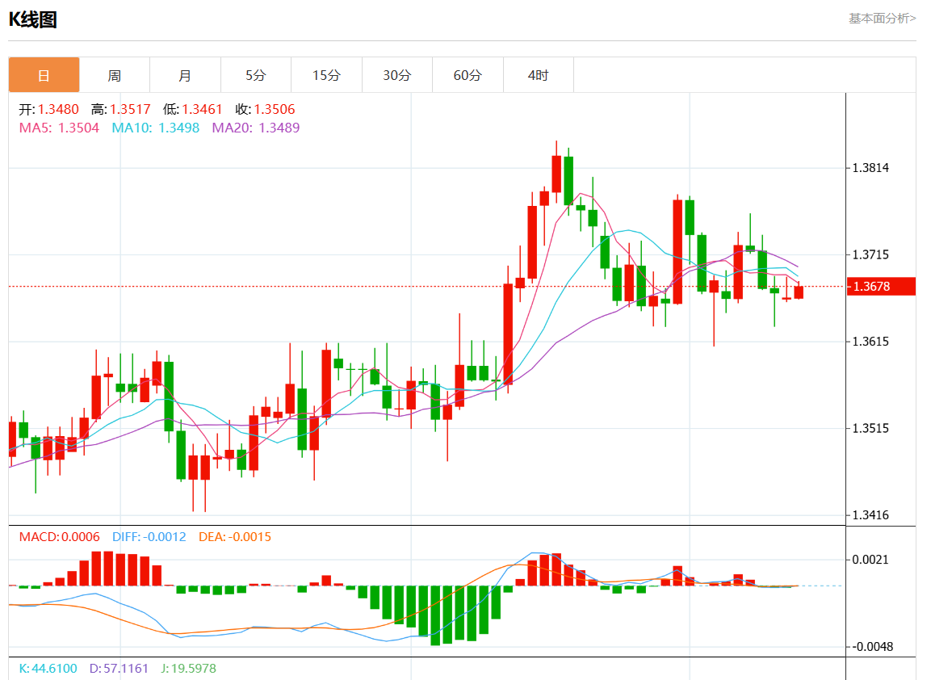The image size is (931, 680).
Task: Open the 基本面分析> link
Action: pyautogui.click(x=882, y=19)
